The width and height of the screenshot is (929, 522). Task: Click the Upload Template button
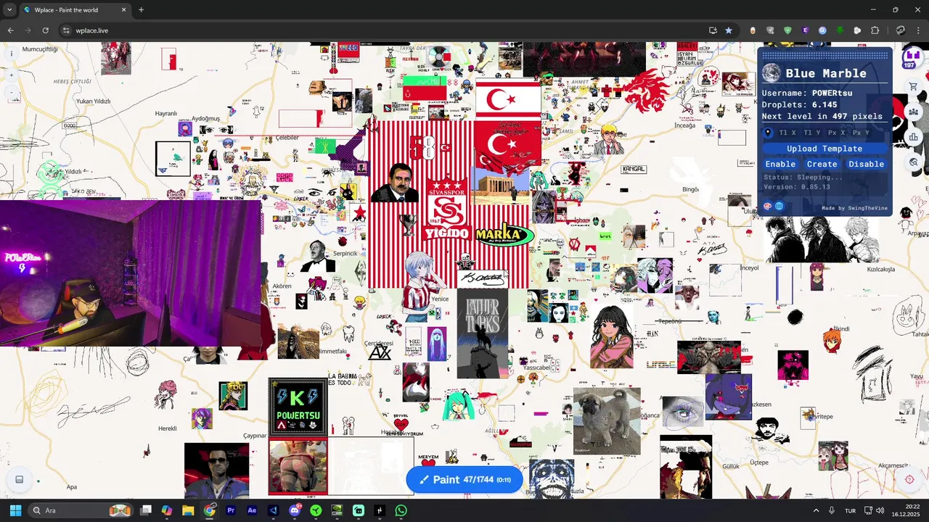[x=824, y=149]
